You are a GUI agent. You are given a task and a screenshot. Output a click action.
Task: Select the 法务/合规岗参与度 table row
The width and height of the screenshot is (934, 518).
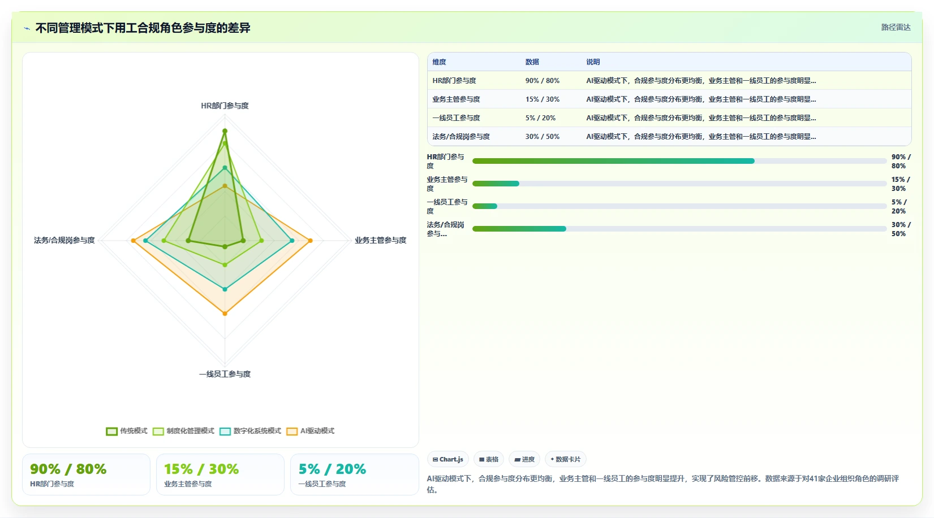tap(669, 137)
